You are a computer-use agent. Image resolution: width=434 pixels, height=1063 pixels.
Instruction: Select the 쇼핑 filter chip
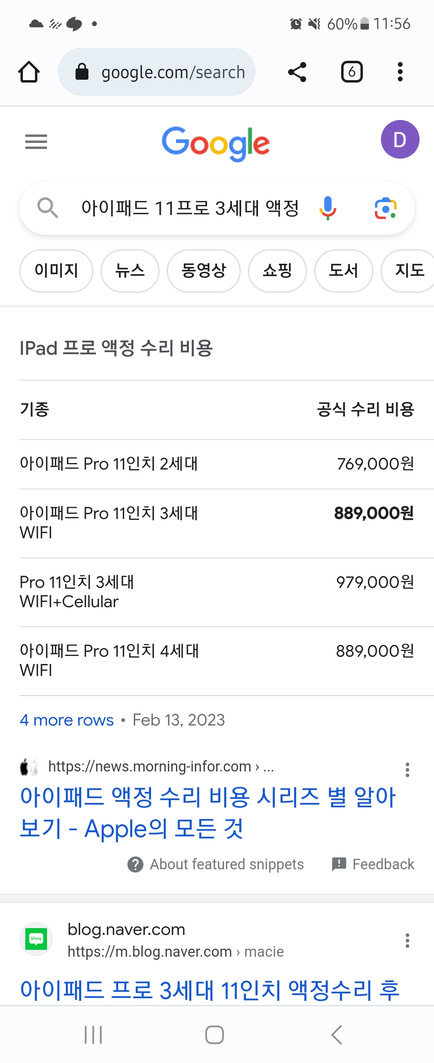277,271
